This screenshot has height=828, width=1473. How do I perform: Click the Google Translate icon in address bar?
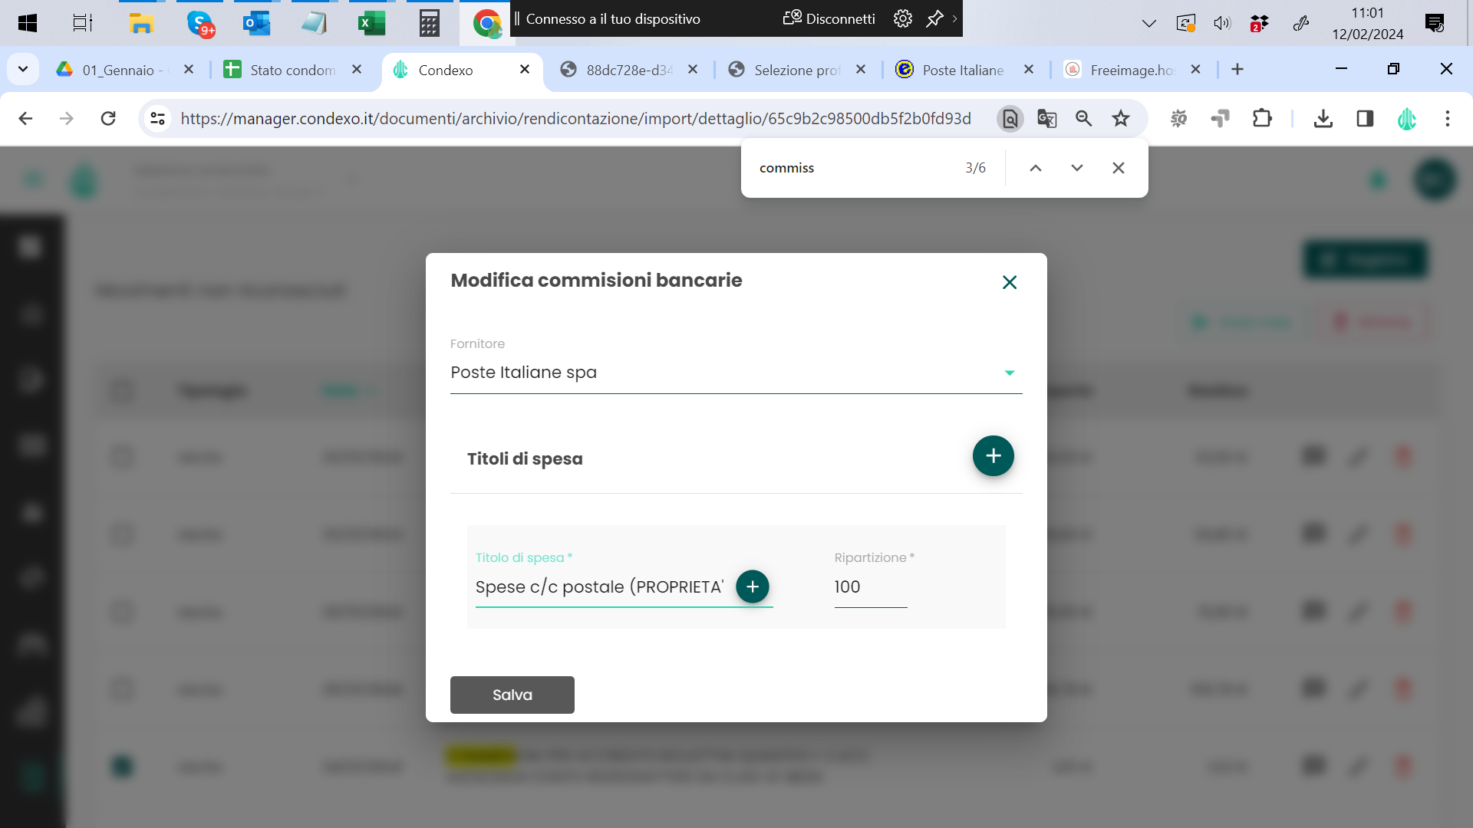click(1046, 118)
